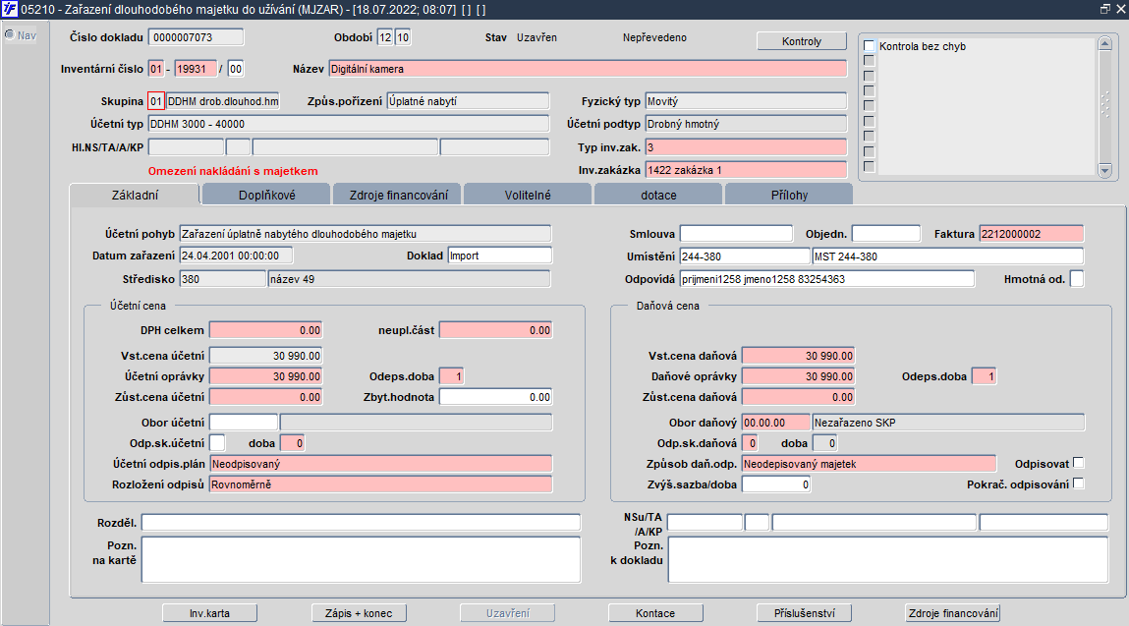
Task: Tick the Hmotná od. checkbox
Action: point(1077,279)
